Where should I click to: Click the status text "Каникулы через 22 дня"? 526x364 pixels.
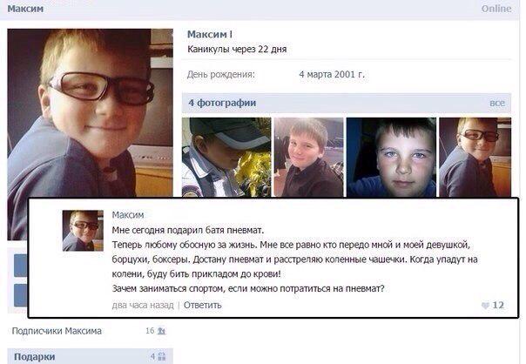click(237, 50)
